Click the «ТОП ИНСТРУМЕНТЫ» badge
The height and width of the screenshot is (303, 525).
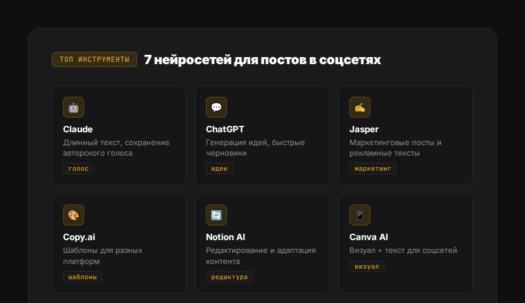coord(94,59)
